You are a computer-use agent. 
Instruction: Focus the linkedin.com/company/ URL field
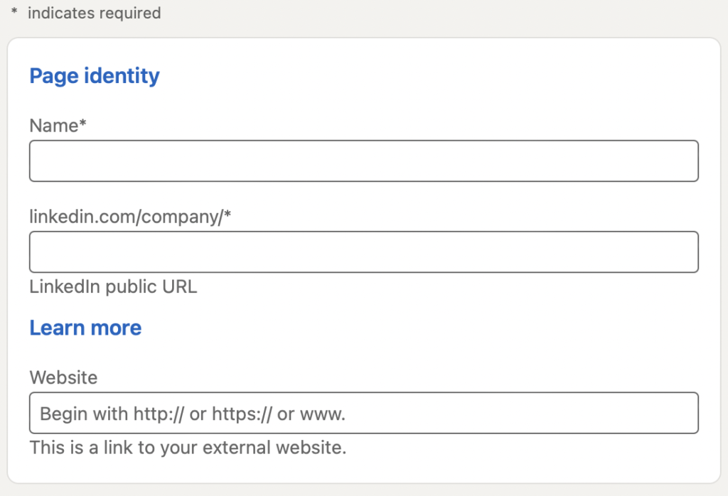[x=363, y=252]
